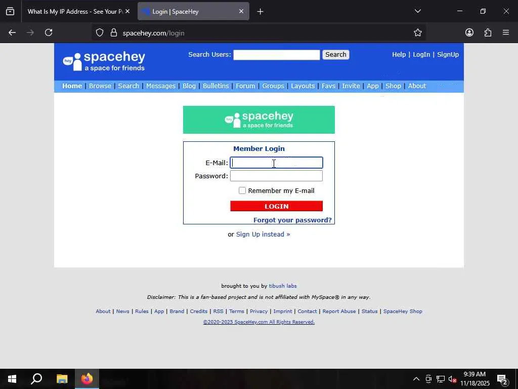
Task: Click Sign Up instead link
Action: tap(263, 234)
